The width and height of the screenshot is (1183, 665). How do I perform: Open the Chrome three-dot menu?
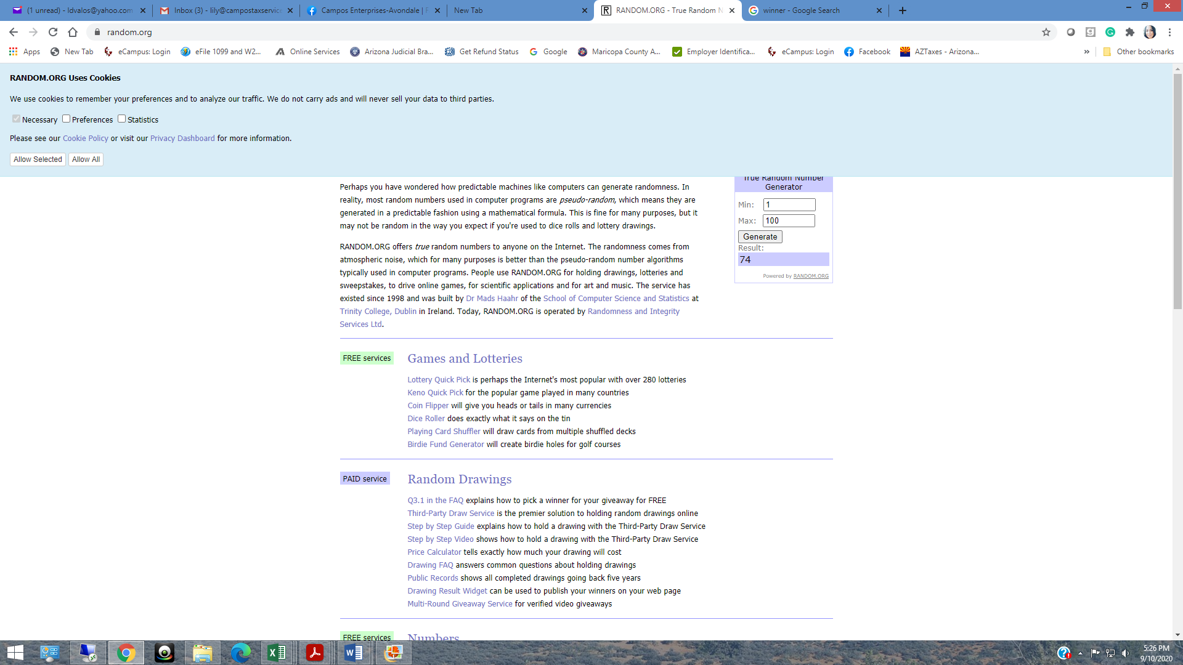coord(1169,32)
